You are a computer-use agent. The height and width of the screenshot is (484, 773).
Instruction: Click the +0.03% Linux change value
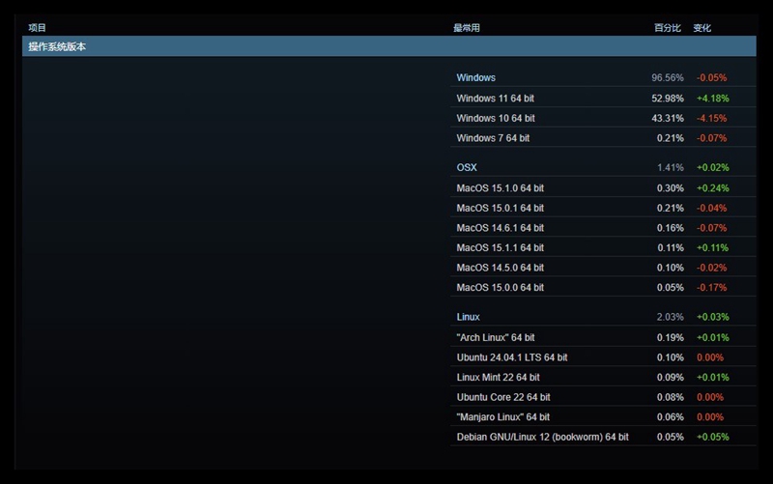coord(712,317)
